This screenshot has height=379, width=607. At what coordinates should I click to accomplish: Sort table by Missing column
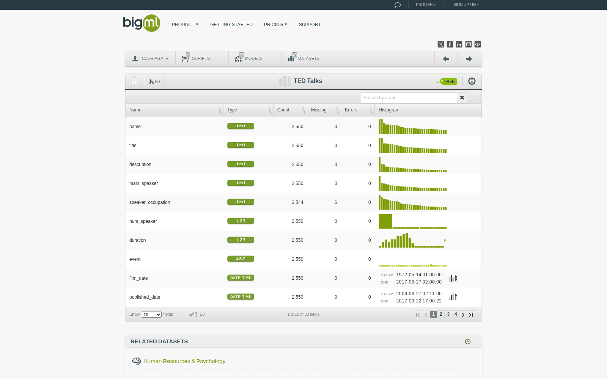(324, 110)
